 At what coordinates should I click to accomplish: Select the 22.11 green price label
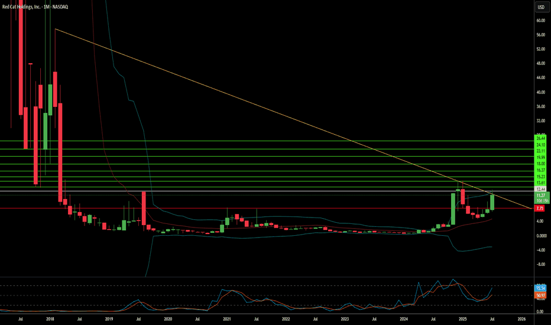(541, 151)
